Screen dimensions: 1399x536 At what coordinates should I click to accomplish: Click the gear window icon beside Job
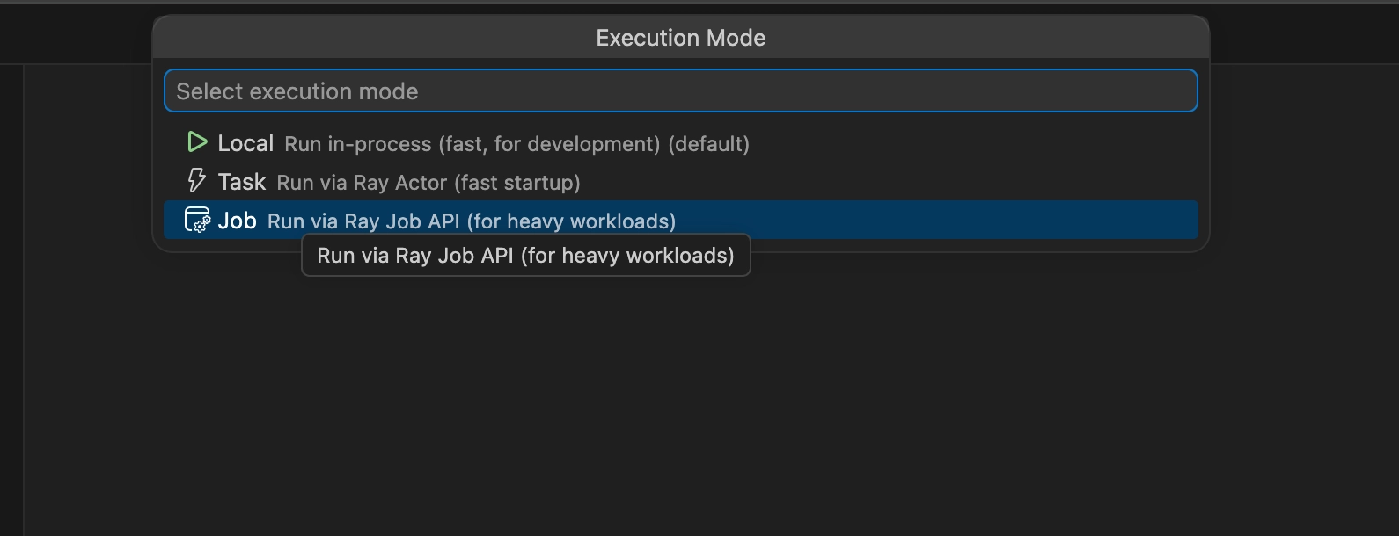pos(197,220)
